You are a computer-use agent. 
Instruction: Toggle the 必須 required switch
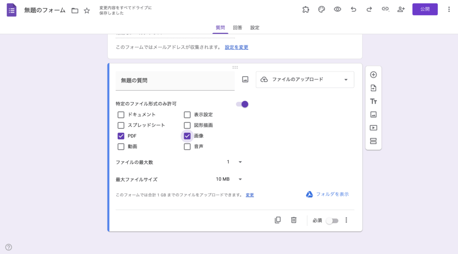coord(332,221)
